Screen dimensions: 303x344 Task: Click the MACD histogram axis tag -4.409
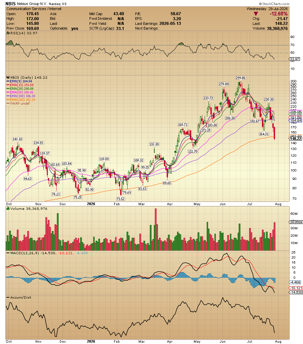tap(295, 282)
